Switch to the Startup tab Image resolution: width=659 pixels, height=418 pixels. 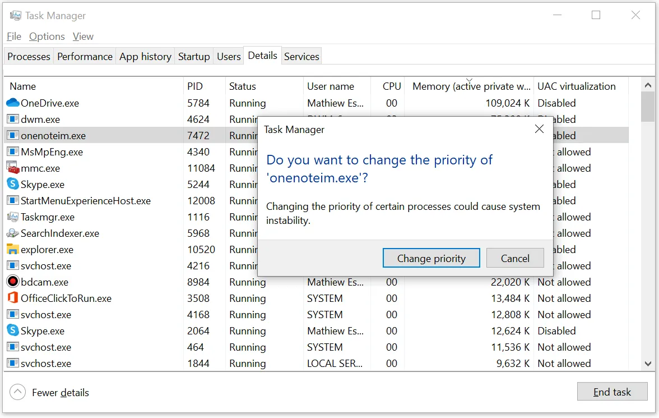pyautogui.click(x=194, y=57)
